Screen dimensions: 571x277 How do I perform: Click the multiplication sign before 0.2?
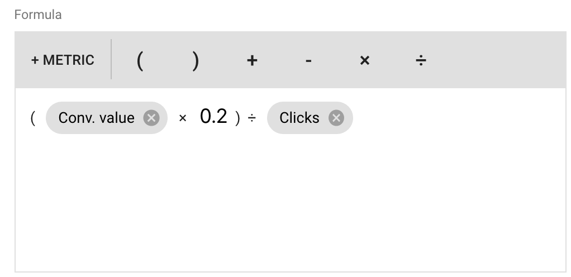[183, 118]
